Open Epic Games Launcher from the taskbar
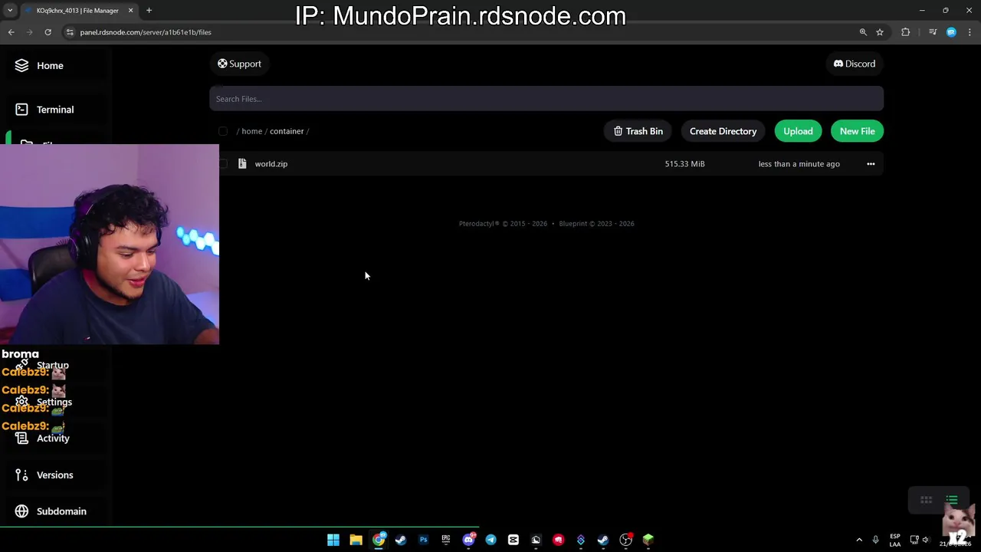This screenshot has height=552, width=981. click(445, 540)
